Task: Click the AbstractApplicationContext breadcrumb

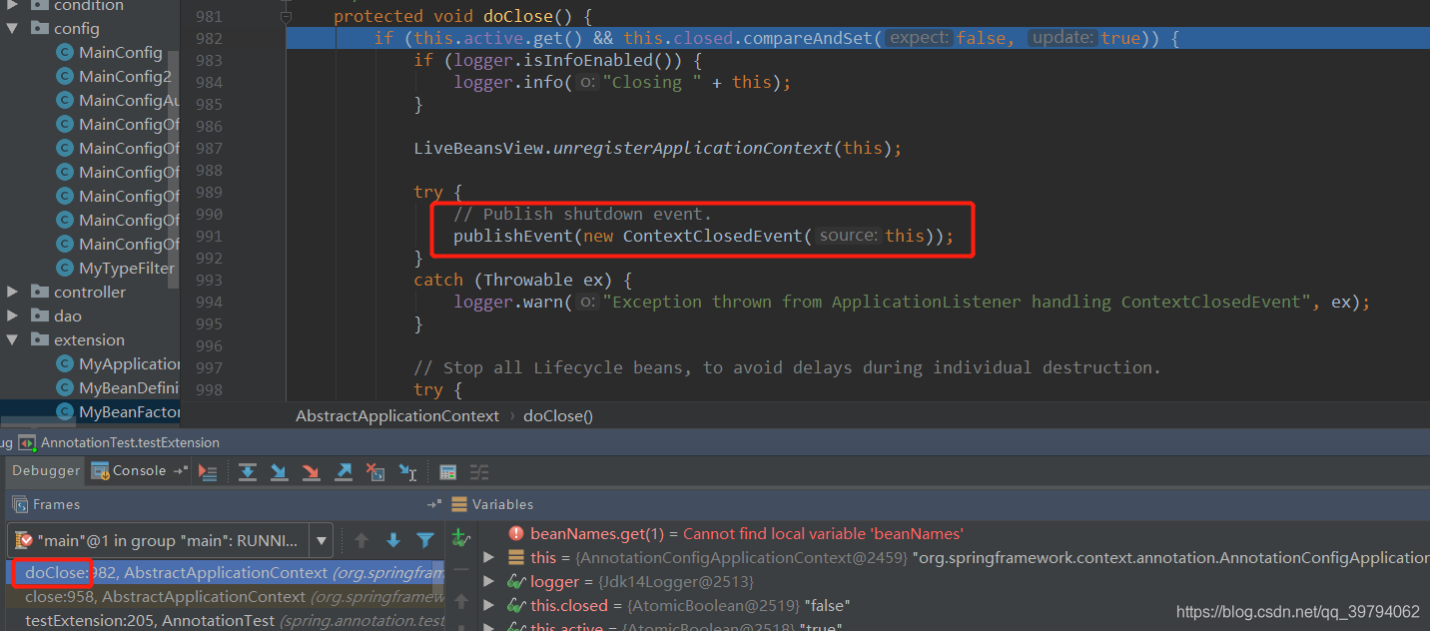Action: (397, 415)
